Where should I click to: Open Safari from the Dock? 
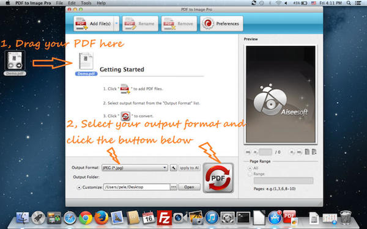70,217
